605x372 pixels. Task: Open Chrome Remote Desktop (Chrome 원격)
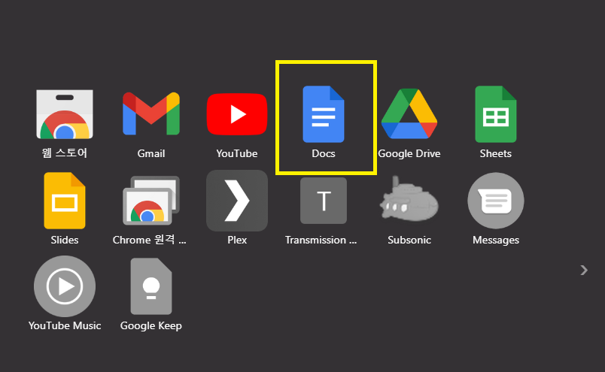pos(150,201)
